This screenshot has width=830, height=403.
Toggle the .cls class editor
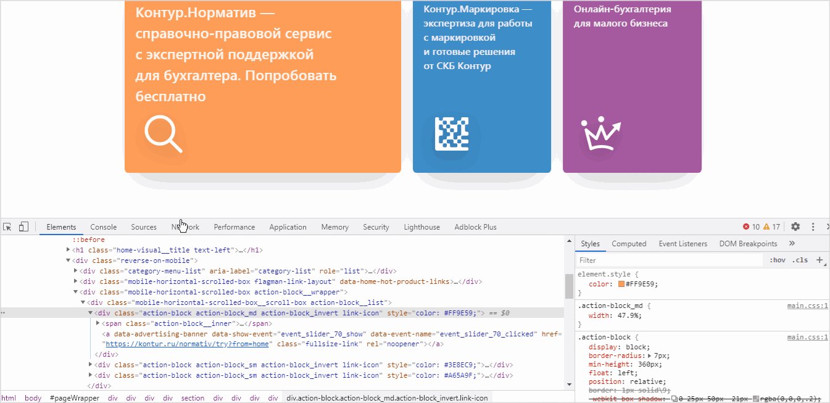coord(800,260)
